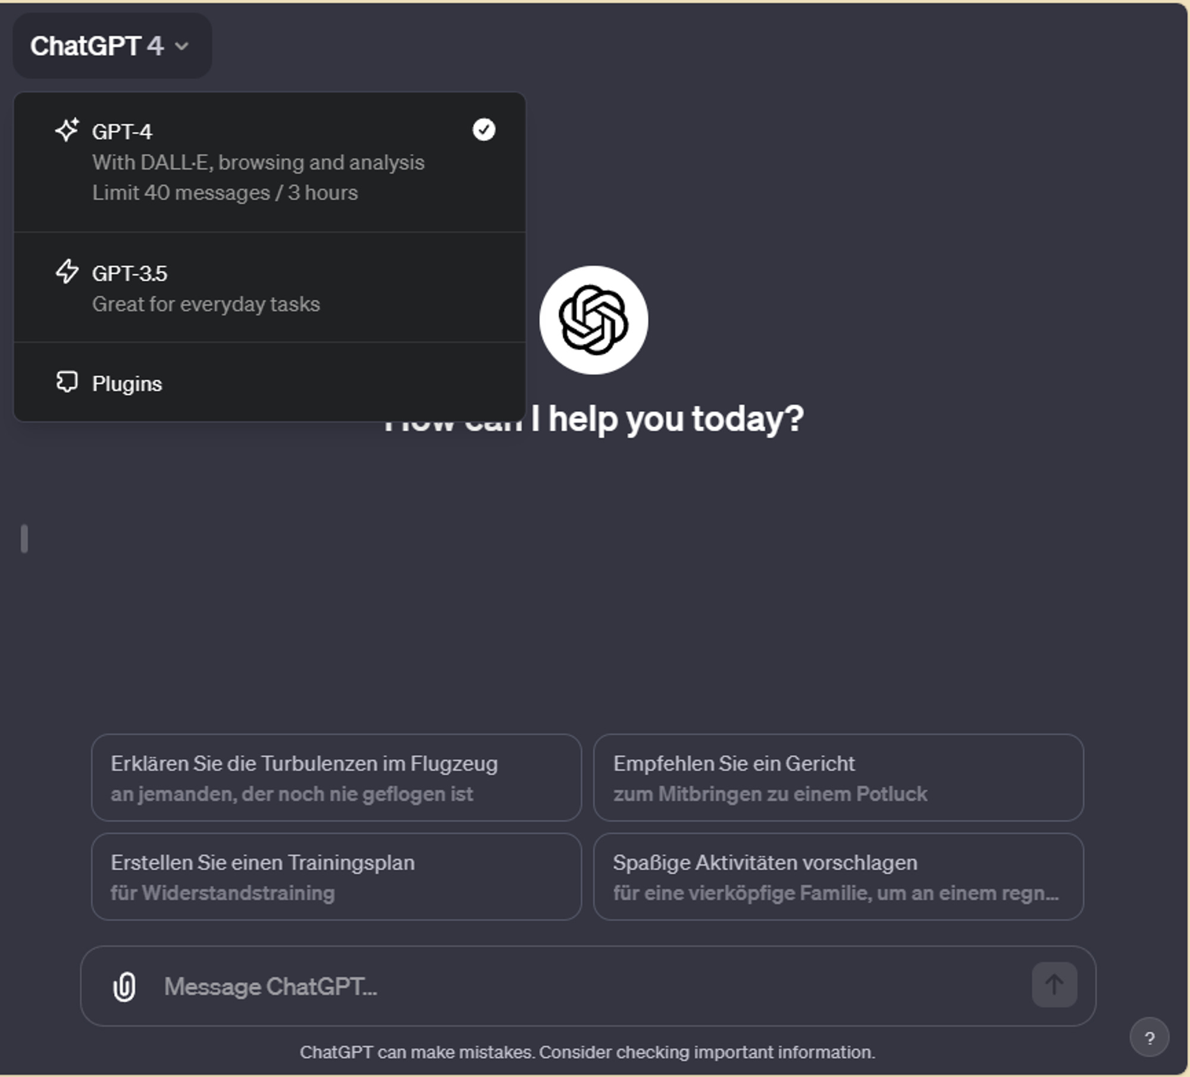Click the sparkle icon beside GPT-4
The image size is (1190, 1077).
[67, 130]
